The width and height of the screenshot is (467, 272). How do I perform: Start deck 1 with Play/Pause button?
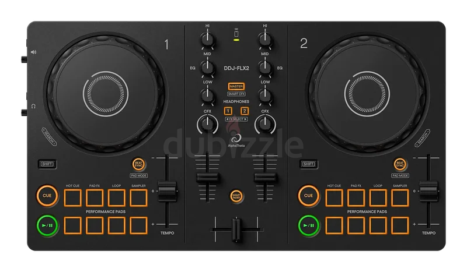[47, 225]
